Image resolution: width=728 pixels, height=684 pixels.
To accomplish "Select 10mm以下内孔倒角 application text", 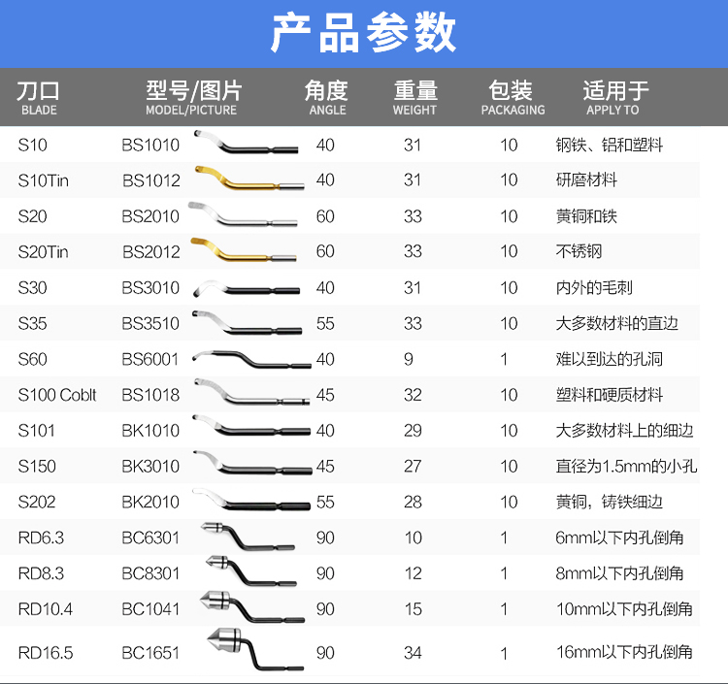I will [624, 609].
